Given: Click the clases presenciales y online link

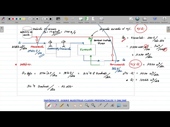Looking at the screenshot, I should pos(85,101).
